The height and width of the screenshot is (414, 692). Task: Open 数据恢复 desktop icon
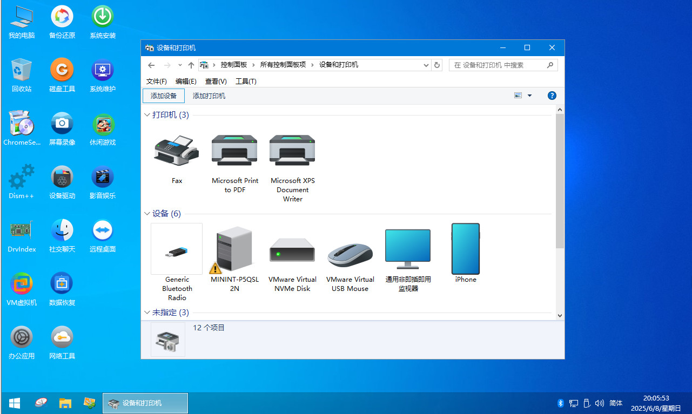click(62, 289)
